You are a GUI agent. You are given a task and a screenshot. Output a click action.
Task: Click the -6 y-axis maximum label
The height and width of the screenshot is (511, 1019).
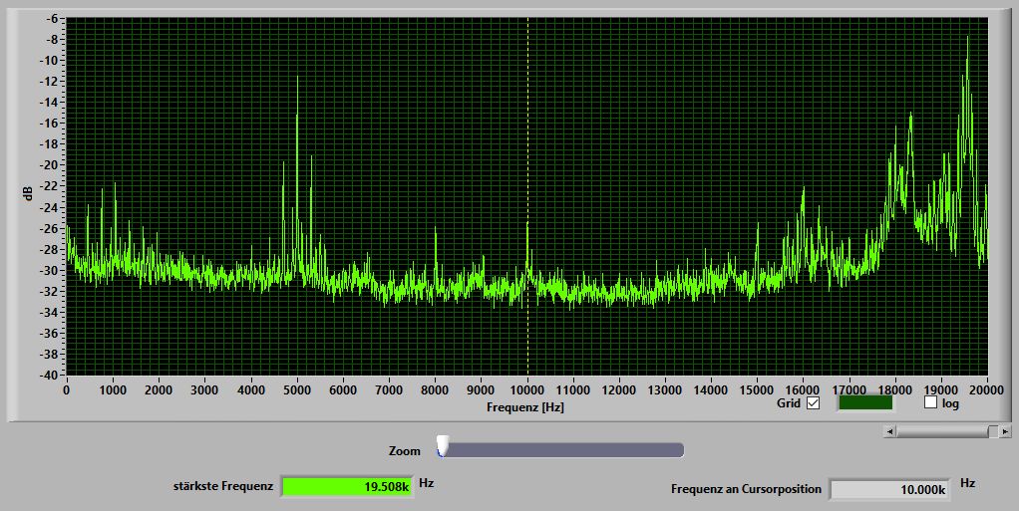pyautogui.click(x=51, y=18)
